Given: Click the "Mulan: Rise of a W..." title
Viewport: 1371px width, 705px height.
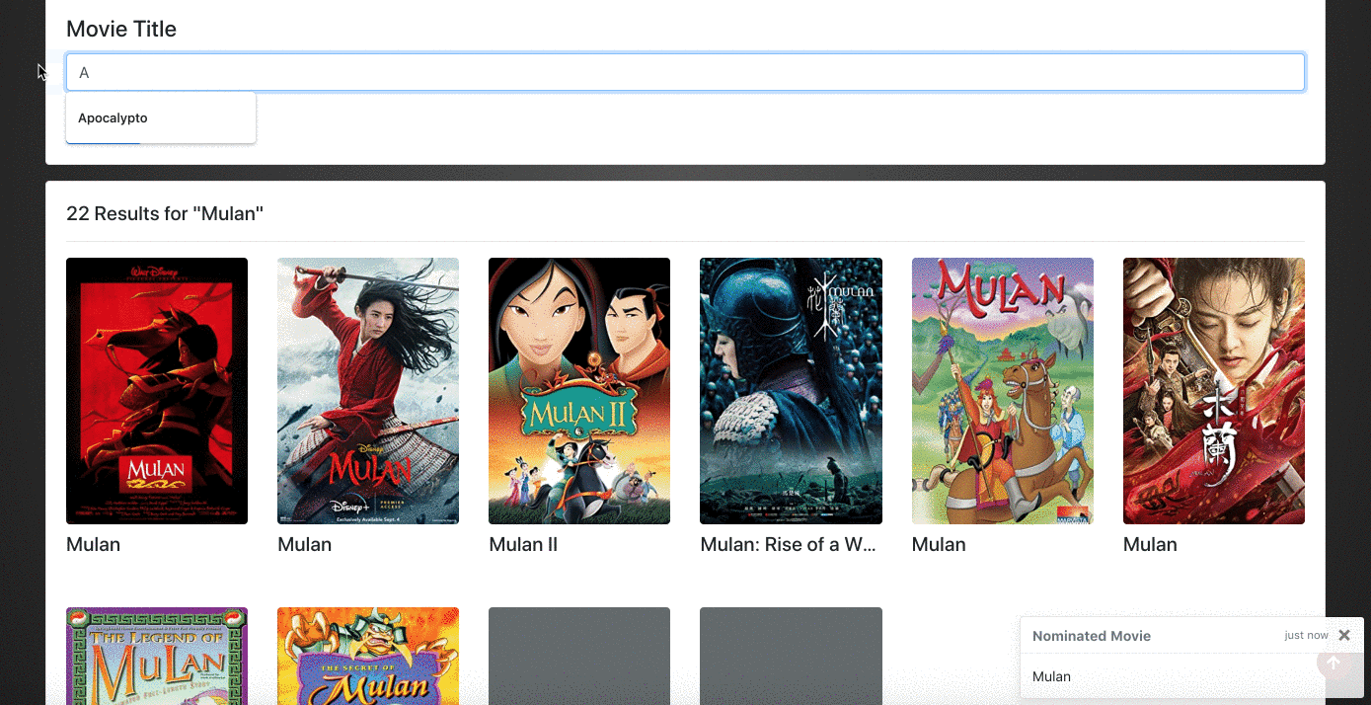Looking at the screenshot, I should point(788,544).
